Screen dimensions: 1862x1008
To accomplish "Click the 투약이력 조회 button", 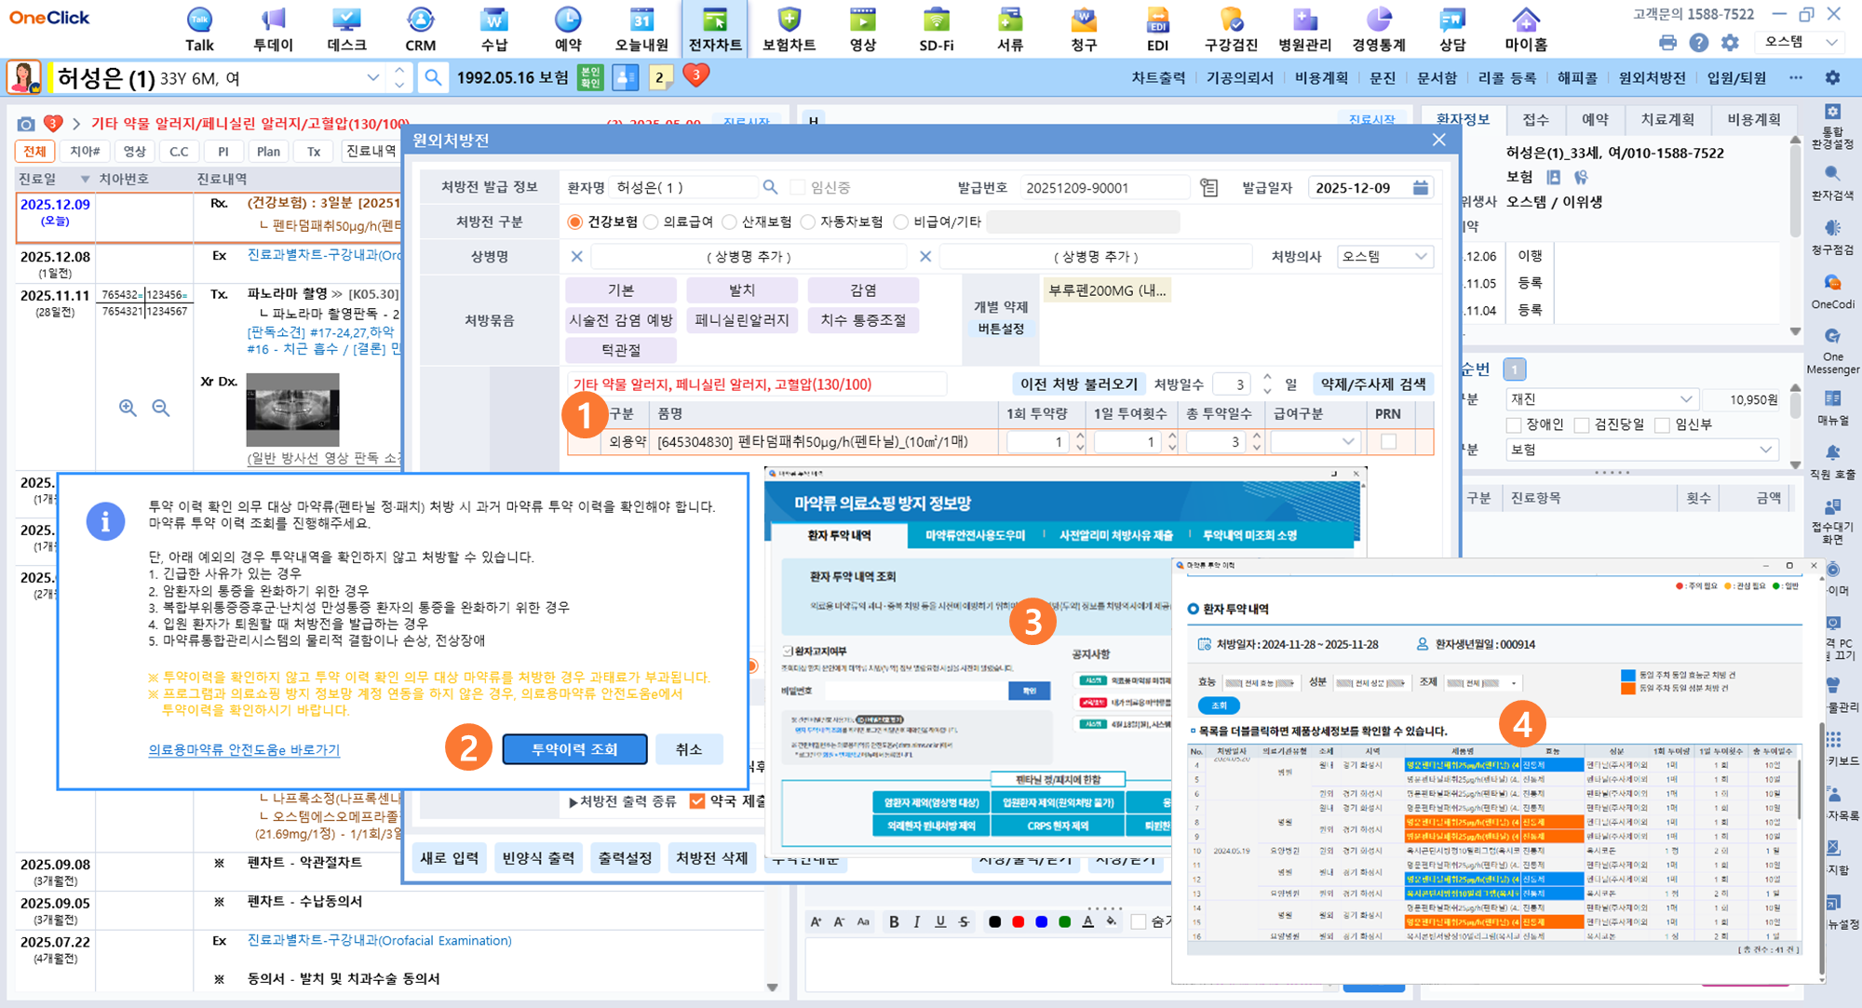I will [x=574, y=749].
